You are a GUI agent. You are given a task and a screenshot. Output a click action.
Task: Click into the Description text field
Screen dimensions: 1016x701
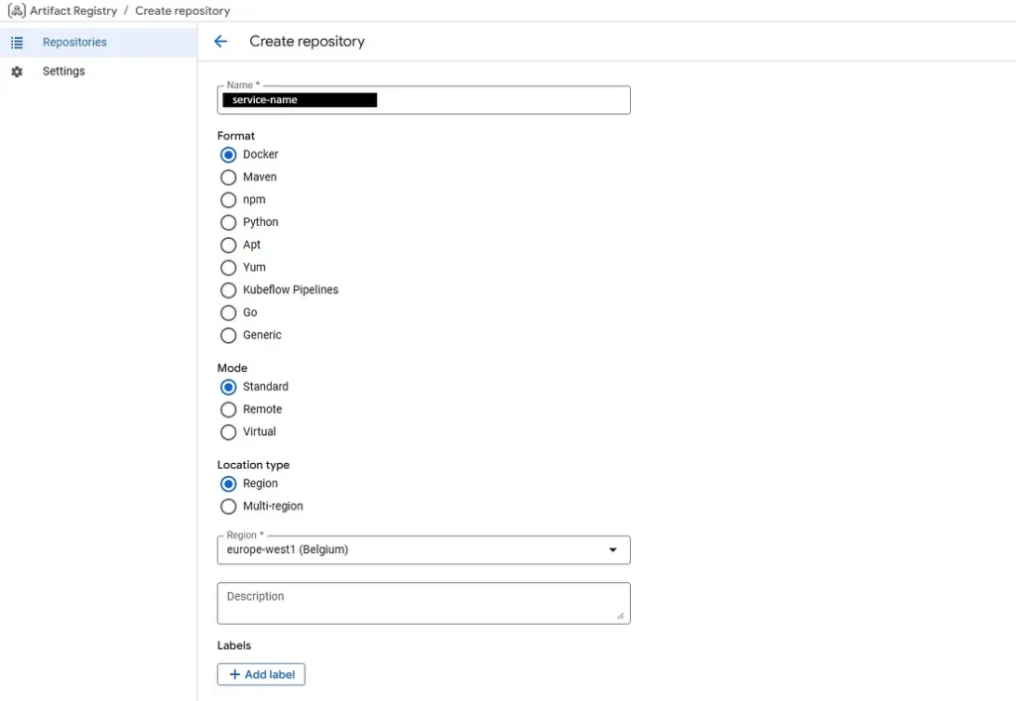423,603
